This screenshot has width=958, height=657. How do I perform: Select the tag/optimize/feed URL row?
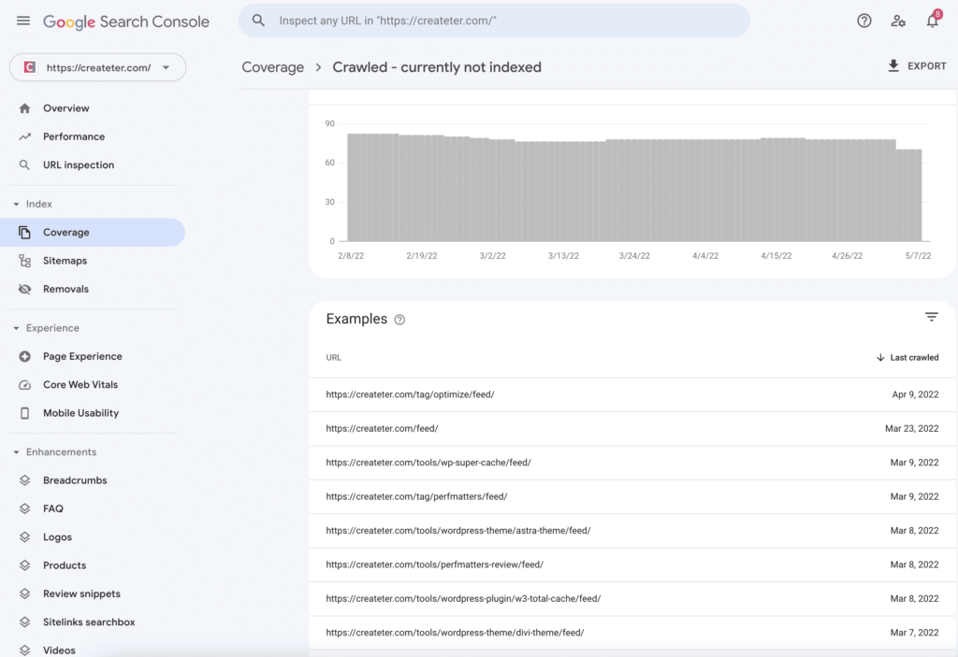(x=632, y=394)
